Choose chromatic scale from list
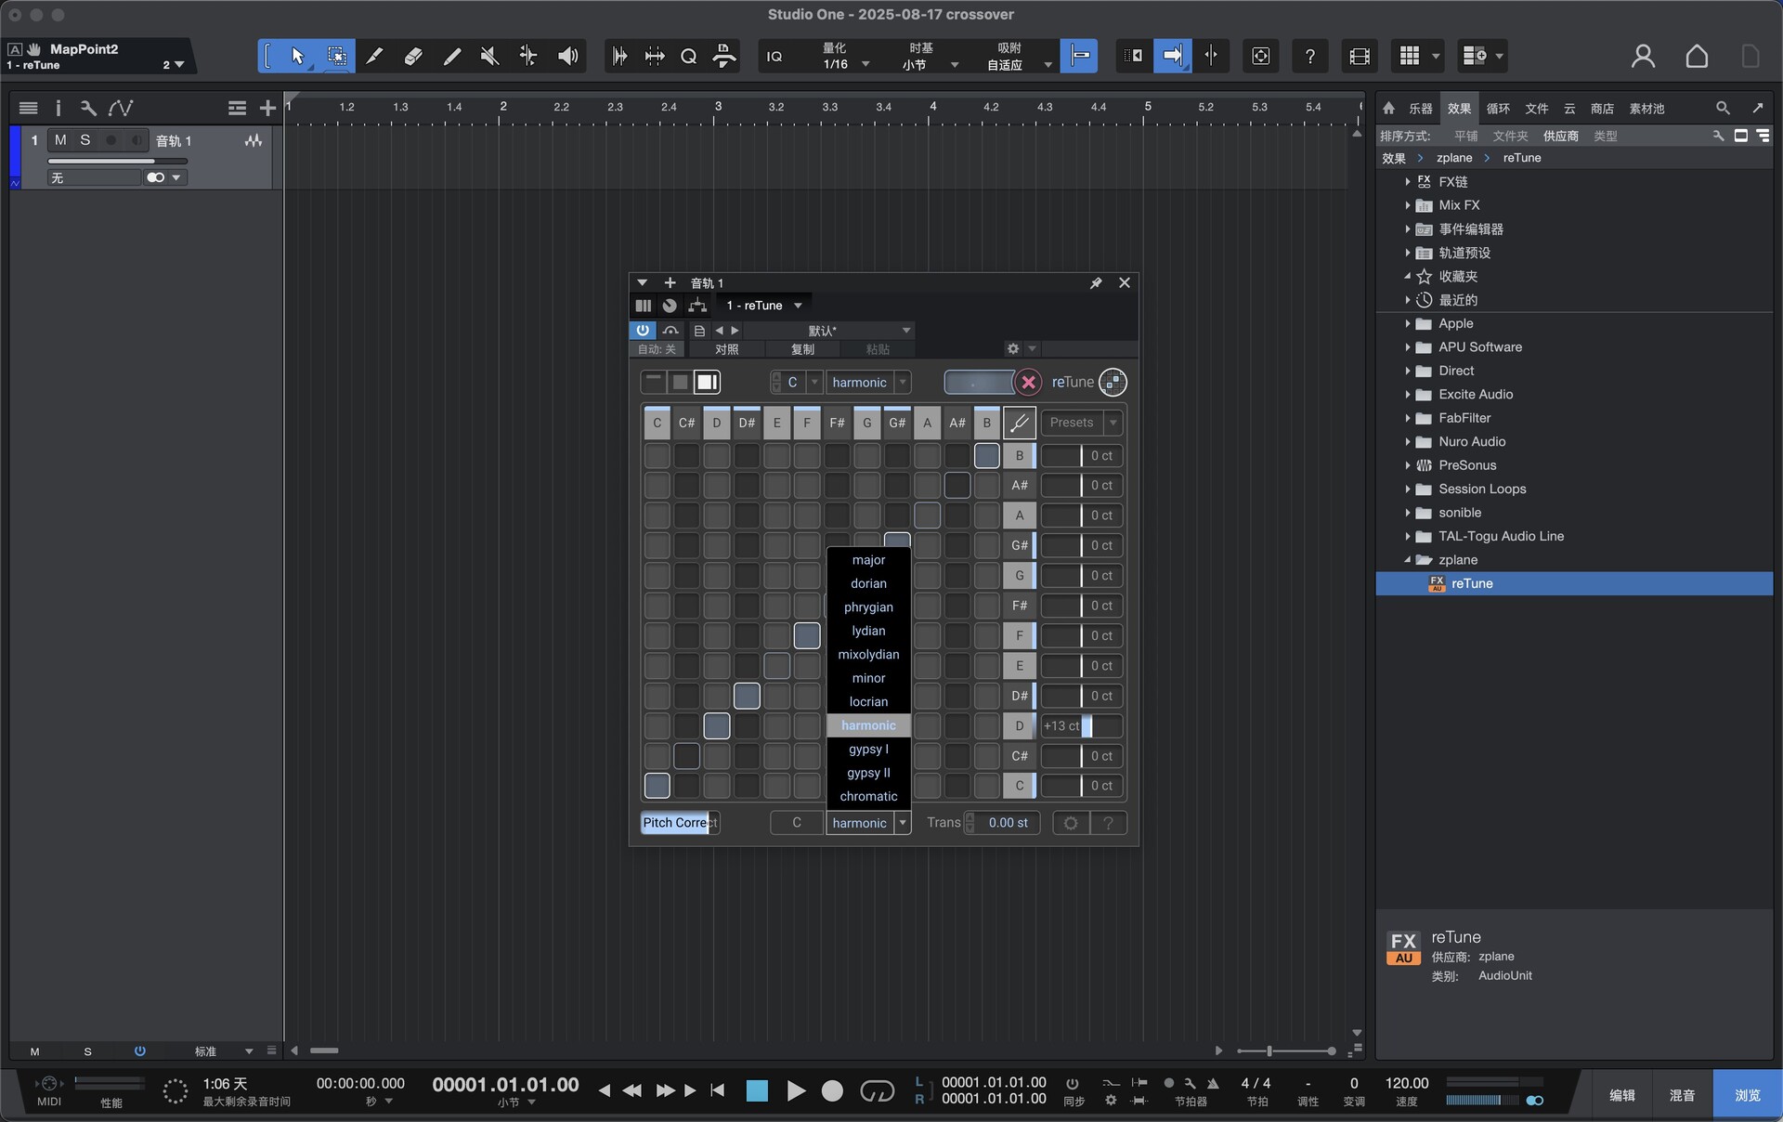Screen dimensions: 1783x1122 (868, 796)
